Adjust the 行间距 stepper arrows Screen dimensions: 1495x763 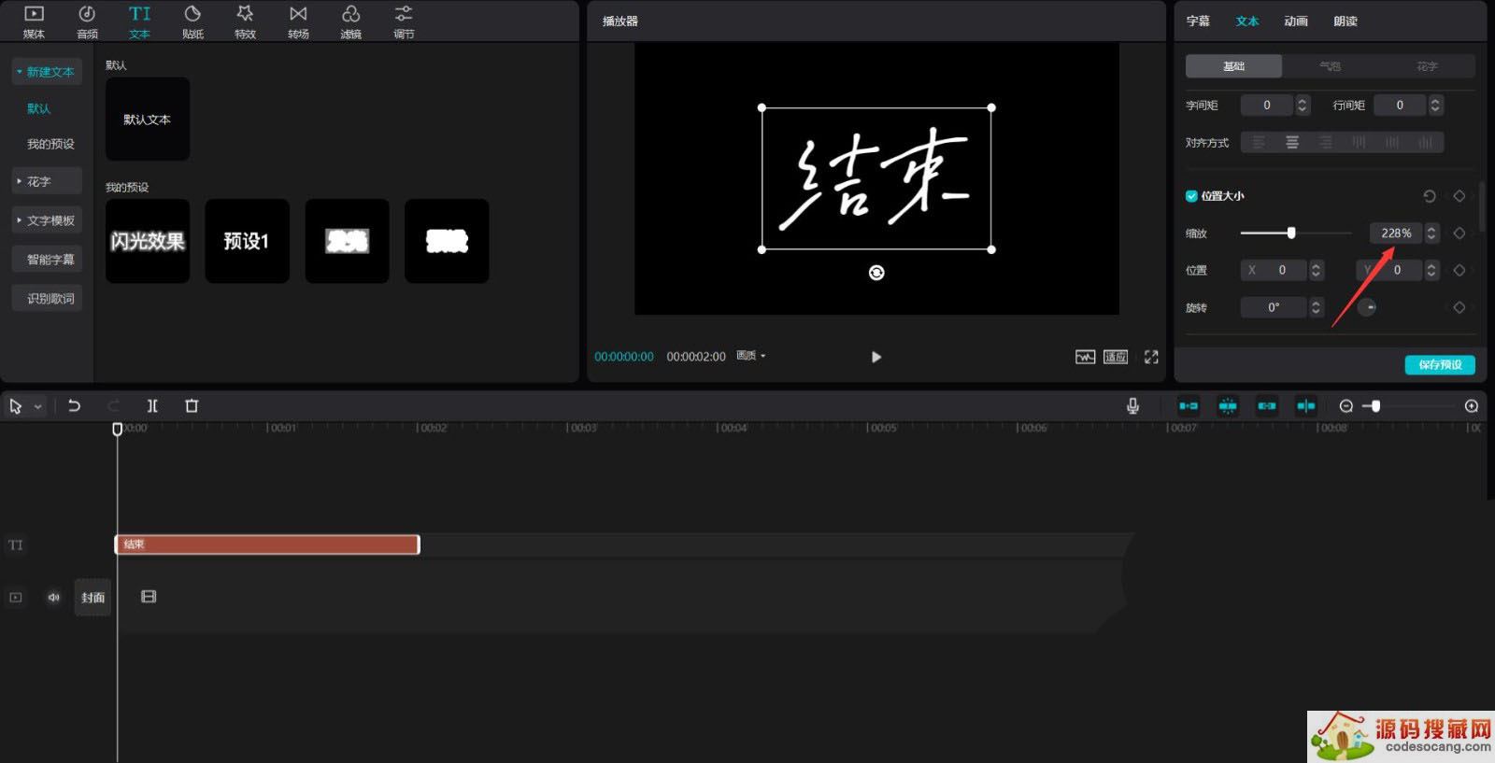tap(1435, 106)
